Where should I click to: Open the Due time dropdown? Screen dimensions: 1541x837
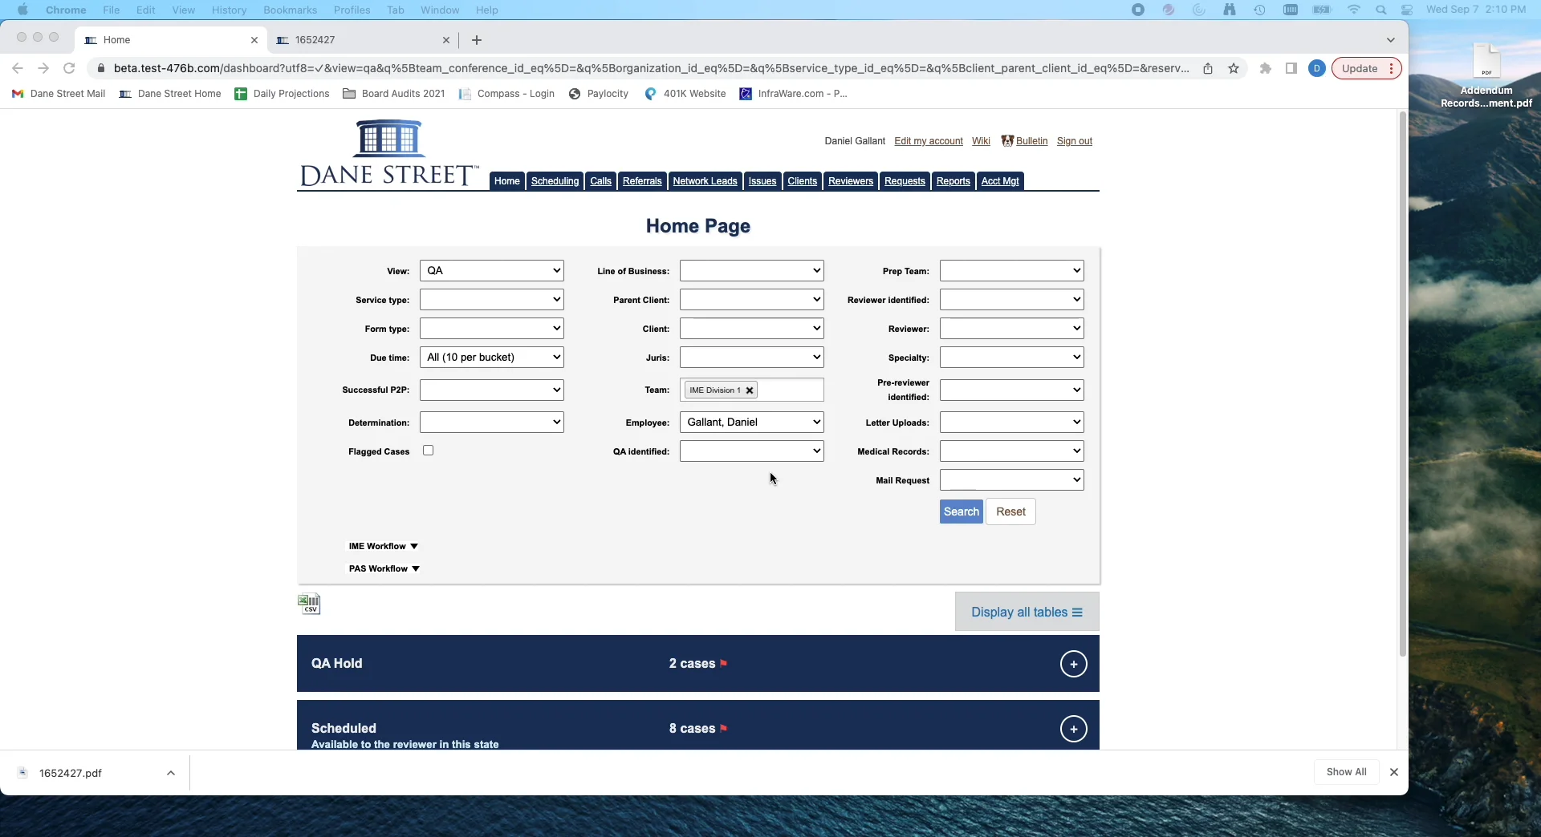coord(492,358)
